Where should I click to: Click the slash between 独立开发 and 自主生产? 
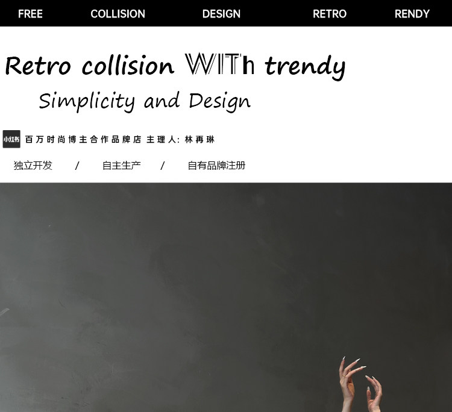[77, 166]
